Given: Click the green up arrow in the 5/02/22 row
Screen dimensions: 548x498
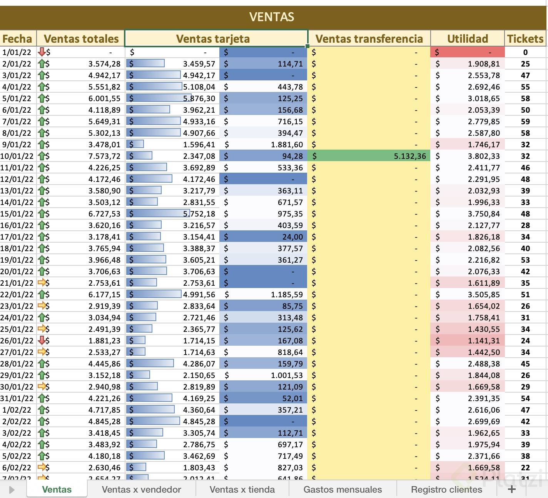Looking at the screenshot, I should 42,456.
